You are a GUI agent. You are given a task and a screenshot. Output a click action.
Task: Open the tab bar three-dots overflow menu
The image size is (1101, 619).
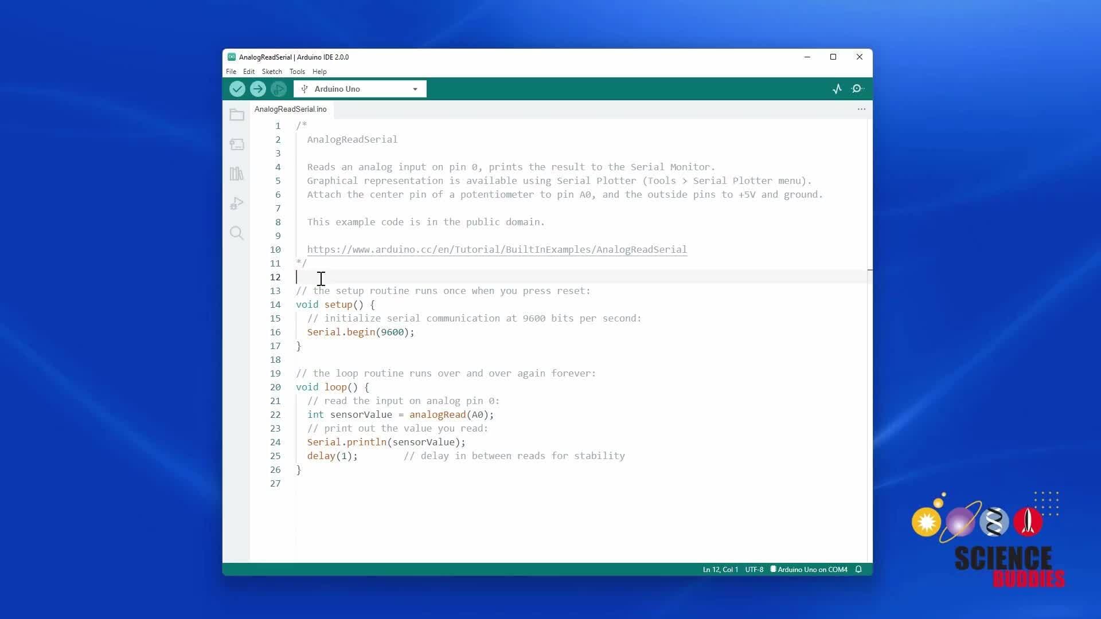click(861, 109)
